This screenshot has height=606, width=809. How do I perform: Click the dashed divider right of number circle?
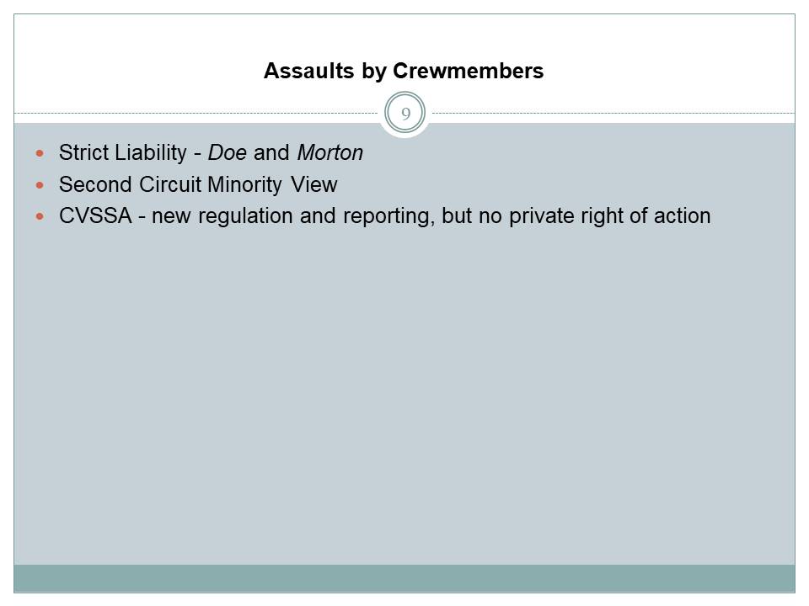point(615,114)
